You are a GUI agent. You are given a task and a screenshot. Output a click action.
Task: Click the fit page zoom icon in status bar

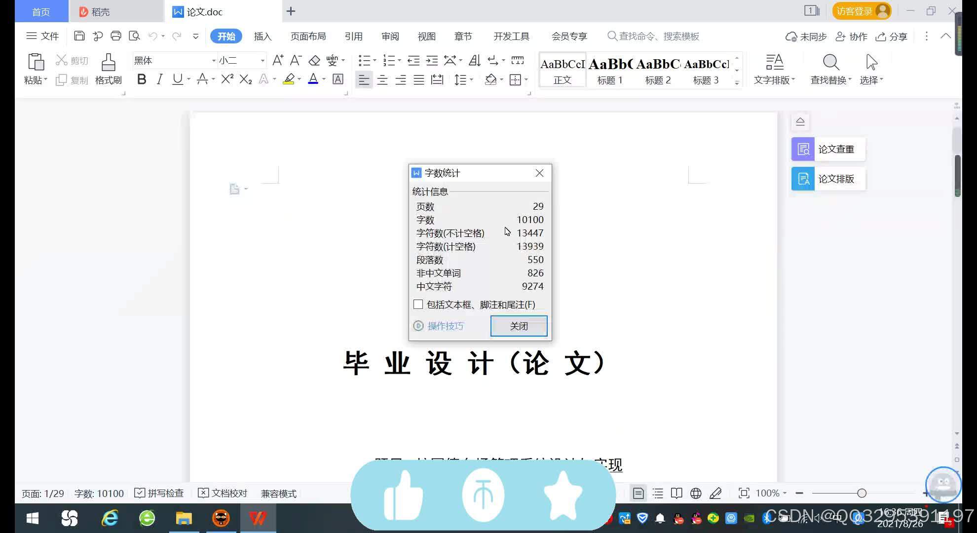pyautogui.click(x=744, y=493)
